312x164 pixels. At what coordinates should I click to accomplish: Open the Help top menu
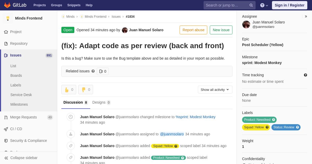89,5
